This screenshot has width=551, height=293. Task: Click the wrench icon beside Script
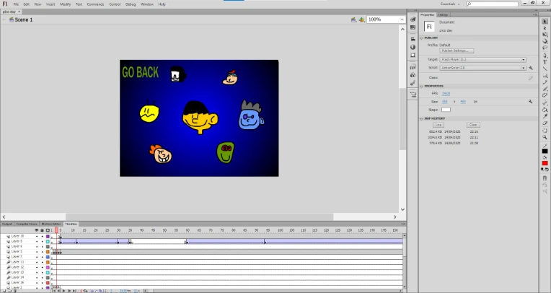point(530,67)
